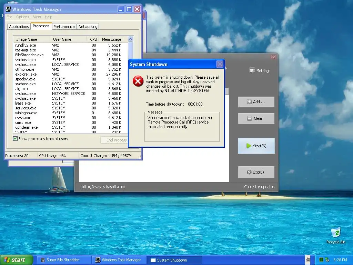Open the View menu in Task Manager

37,17
